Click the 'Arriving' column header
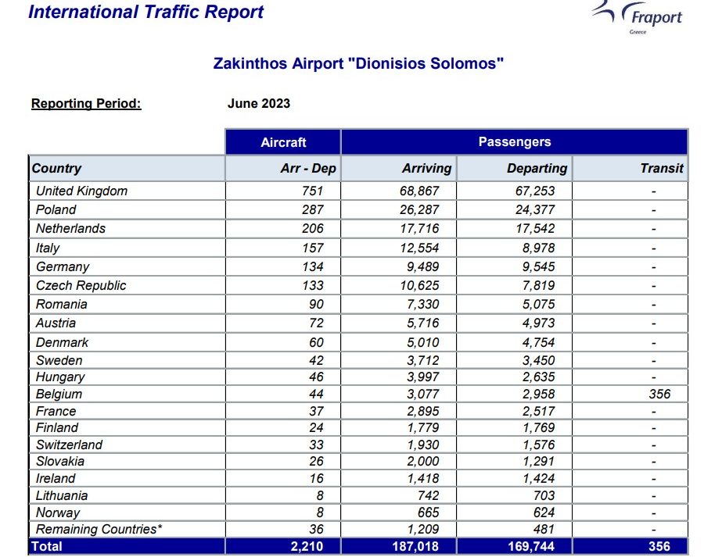The height and width of the screenshot is (557, 722). pos(399,168)
